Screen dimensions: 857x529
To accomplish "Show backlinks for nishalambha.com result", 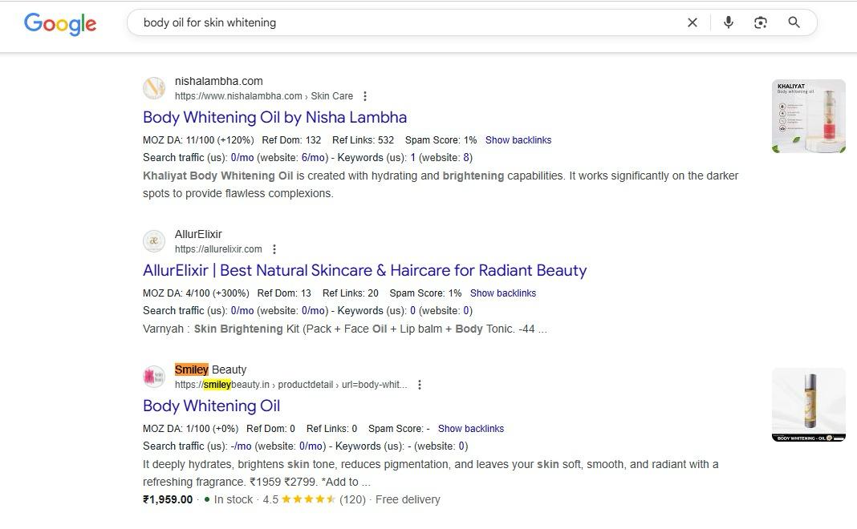I will click(x=518, y=139).
